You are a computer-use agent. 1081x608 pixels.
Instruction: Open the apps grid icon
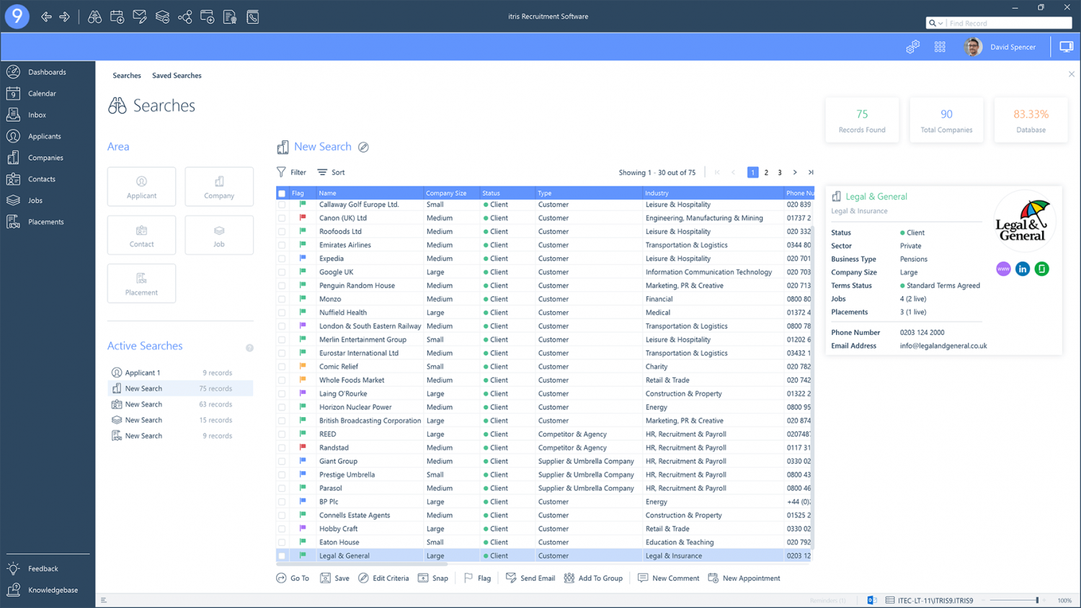point(940,47)
